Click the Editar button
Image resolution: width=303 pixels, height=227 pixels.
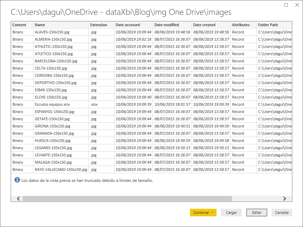(x=256, y=213)
